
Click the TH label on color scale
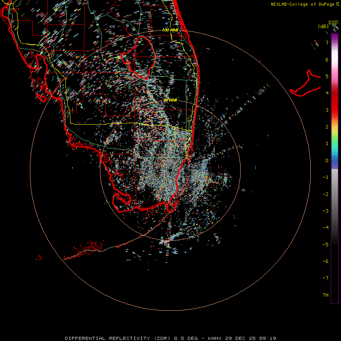point(325,295)
